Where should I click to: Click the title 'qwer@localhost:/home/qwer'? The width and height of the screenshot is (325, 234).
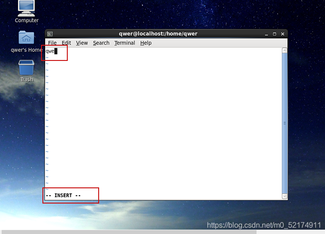pyautogui.click(x=158, y=34)
